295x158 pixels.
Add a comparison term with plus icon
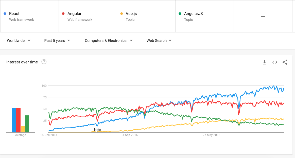click(263, 16)
